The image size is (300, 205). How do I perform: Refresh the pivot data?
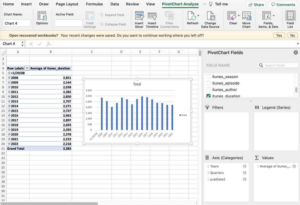click(x=193, y=18)
